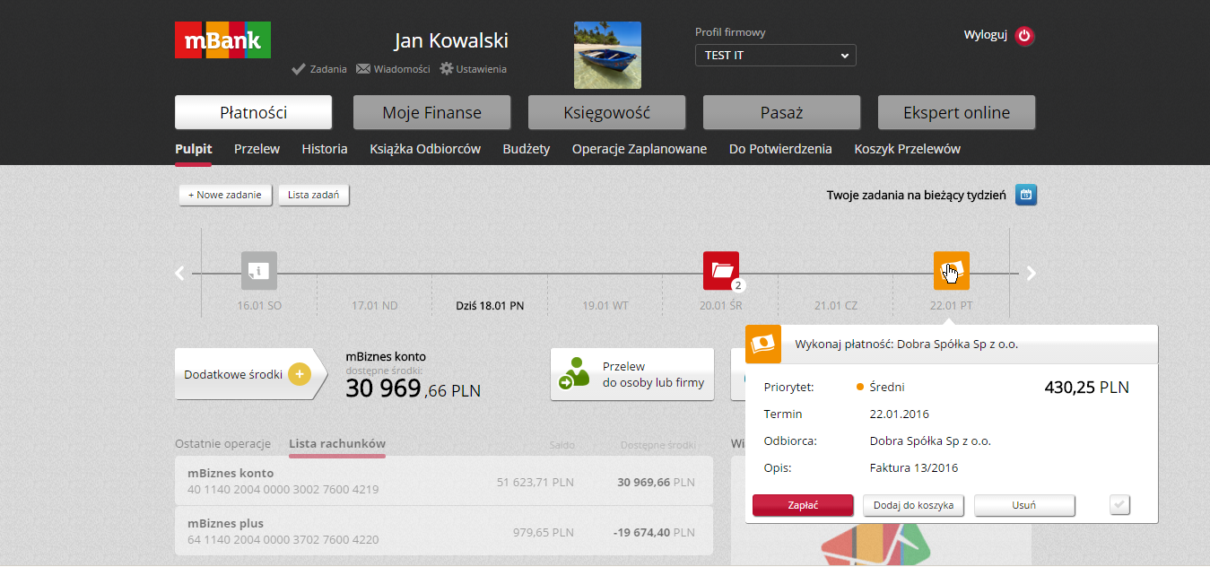Open Ustawienia gear icon

coord(446,68)
